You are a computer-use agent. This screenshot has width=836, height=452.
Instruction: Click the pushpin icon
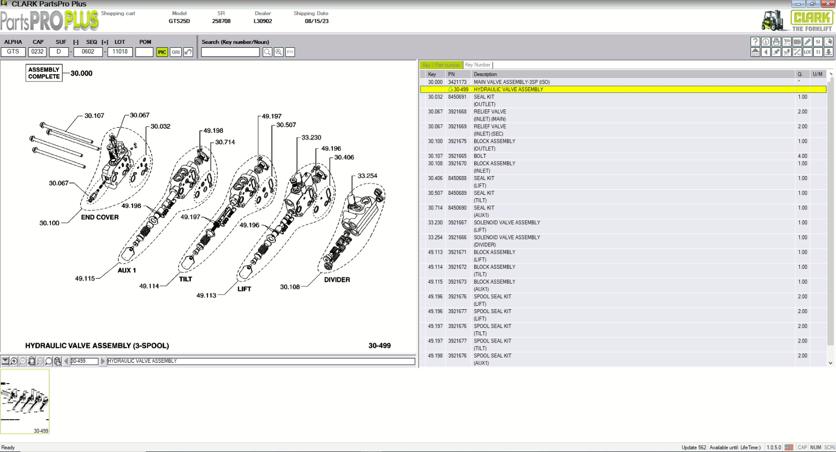click(x=776, y=52)
